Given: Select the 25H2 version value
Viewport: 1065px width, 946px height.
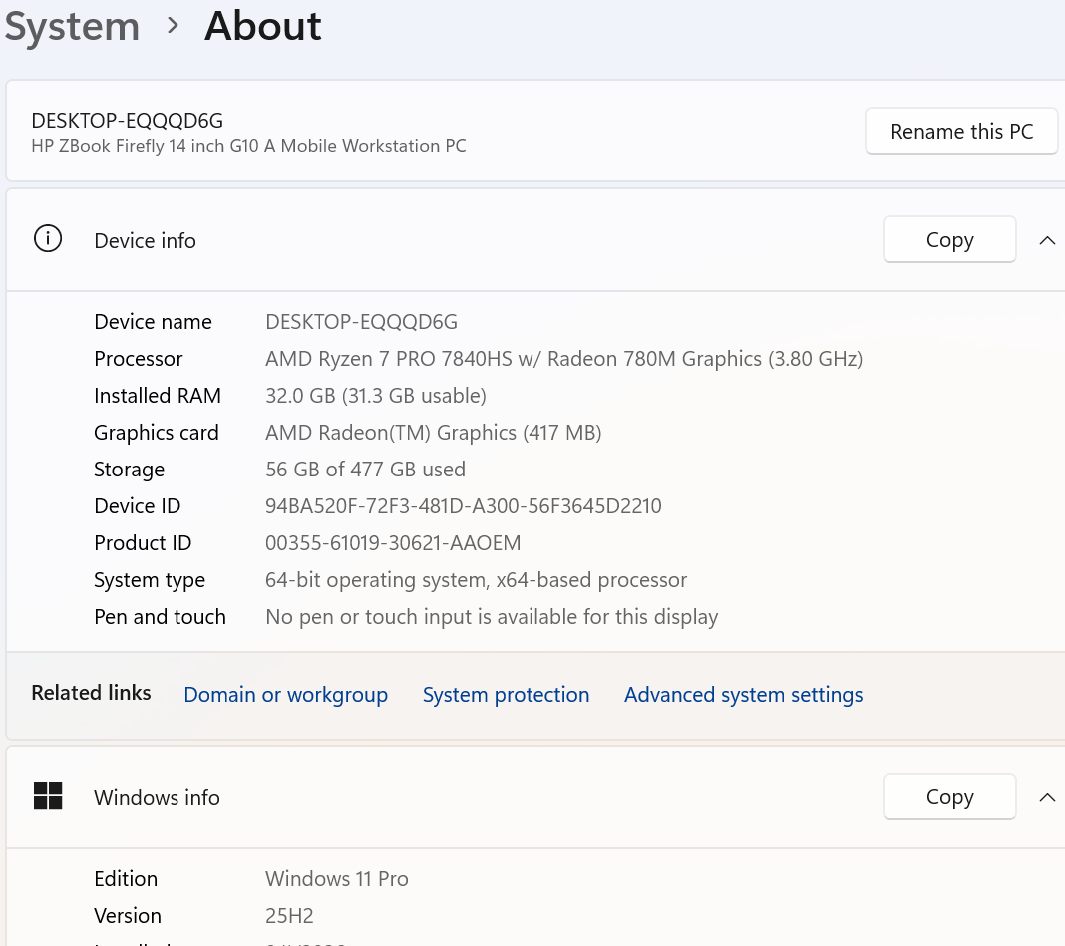Looking at the screenshot, I should tap(289, 915).
